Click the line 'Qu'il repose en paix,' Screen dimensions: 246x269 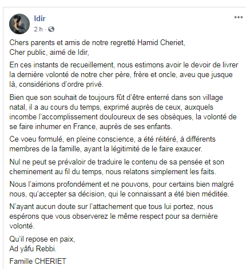click(x=42, y=239)
